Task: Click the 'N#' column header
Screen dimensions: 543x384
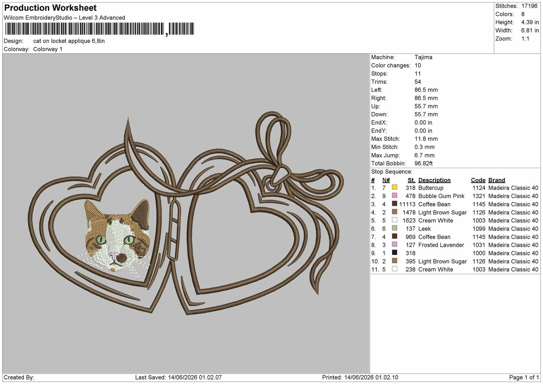Action: tap(386, 180)
